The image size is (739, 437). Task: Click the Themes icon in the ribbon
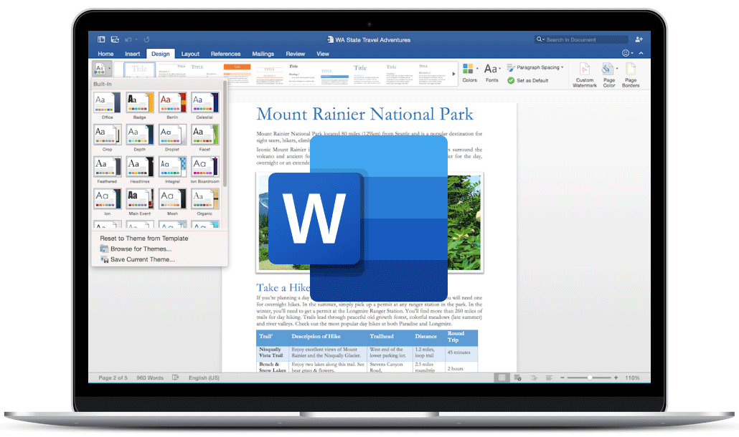coord(100,69)
